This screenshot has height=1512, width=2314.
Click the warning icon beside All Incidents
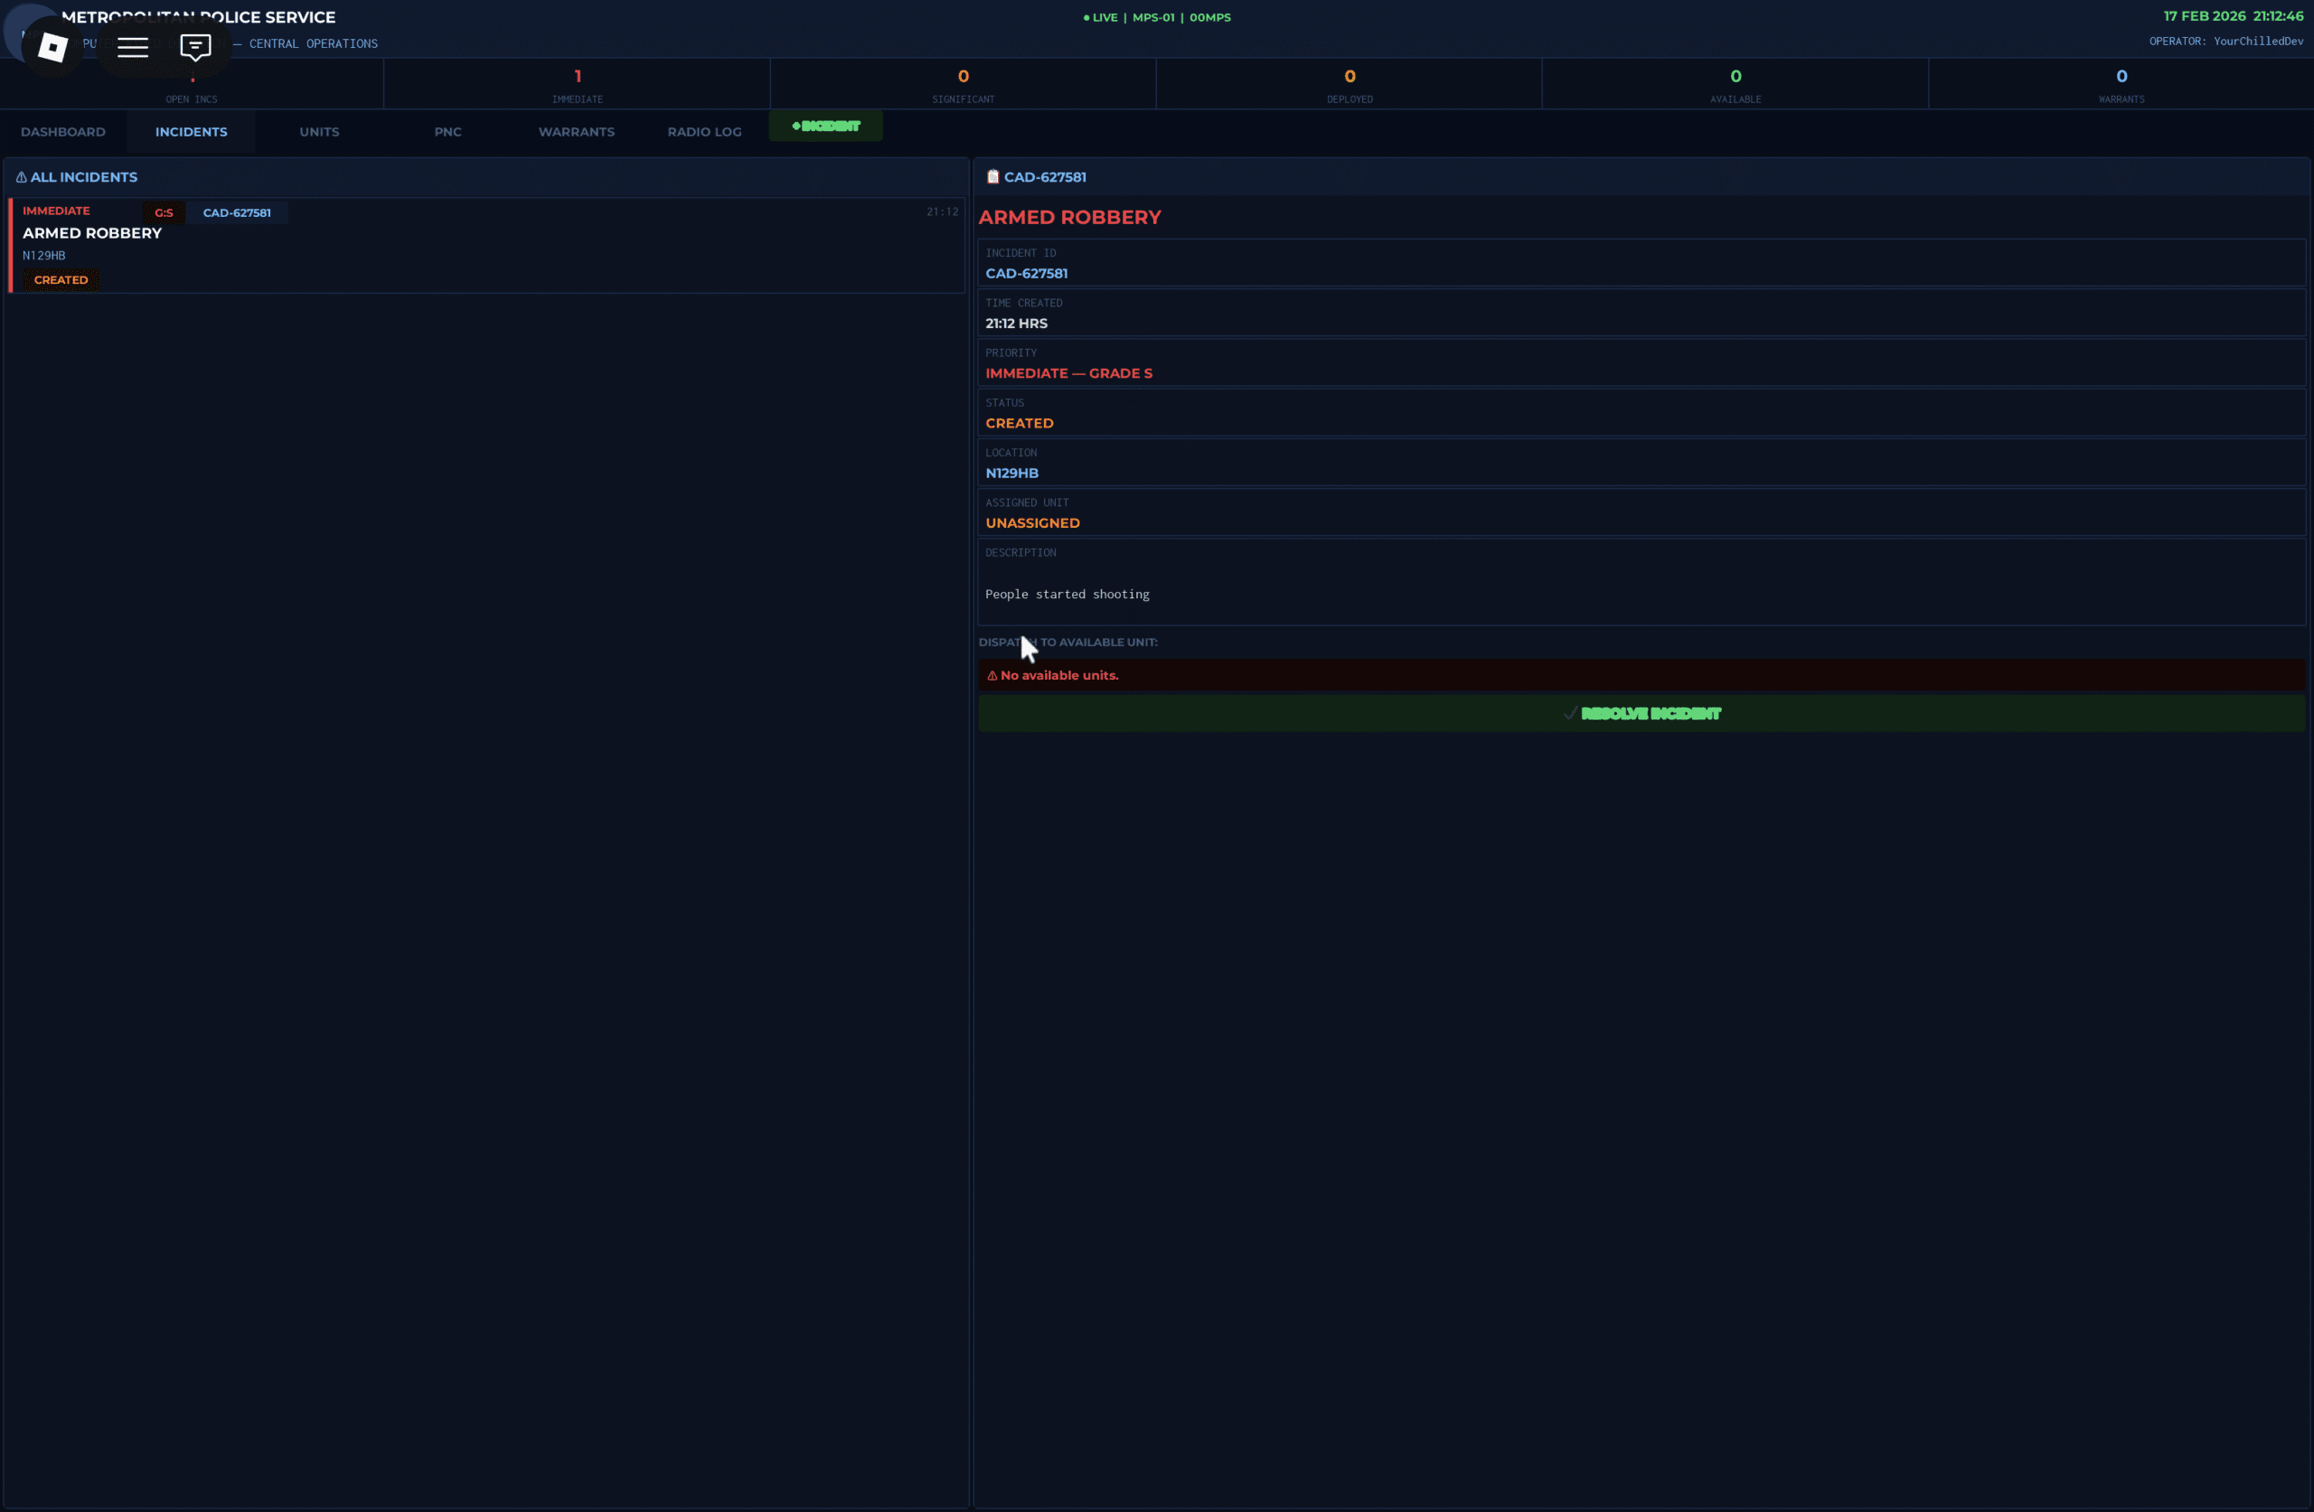click(22, 177)
